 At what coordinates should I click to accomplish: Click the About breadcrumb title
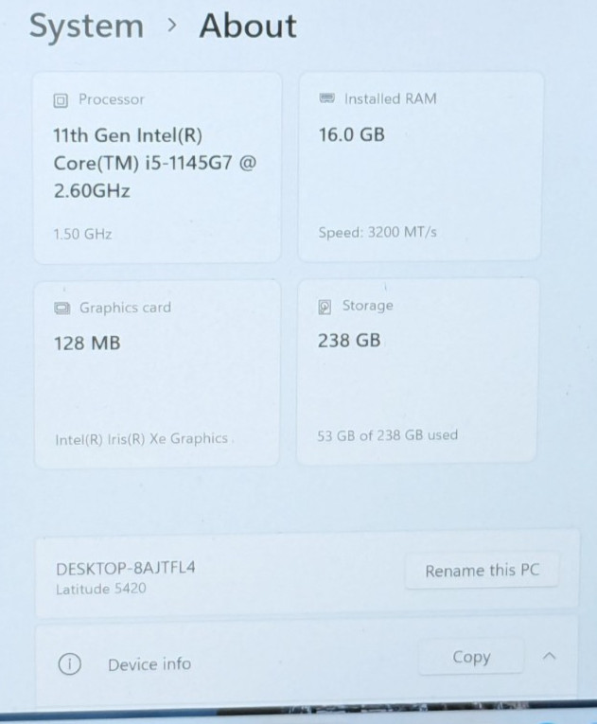tap(248, 26)
